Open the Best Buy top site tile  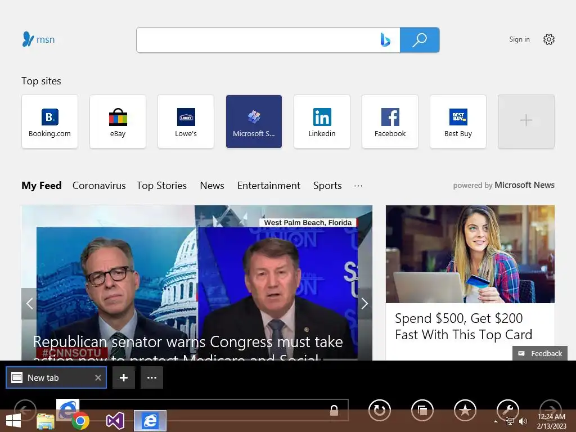458,121
